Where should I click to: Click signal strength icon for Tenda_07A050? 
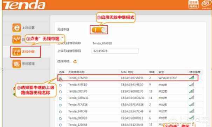(192, 78)
